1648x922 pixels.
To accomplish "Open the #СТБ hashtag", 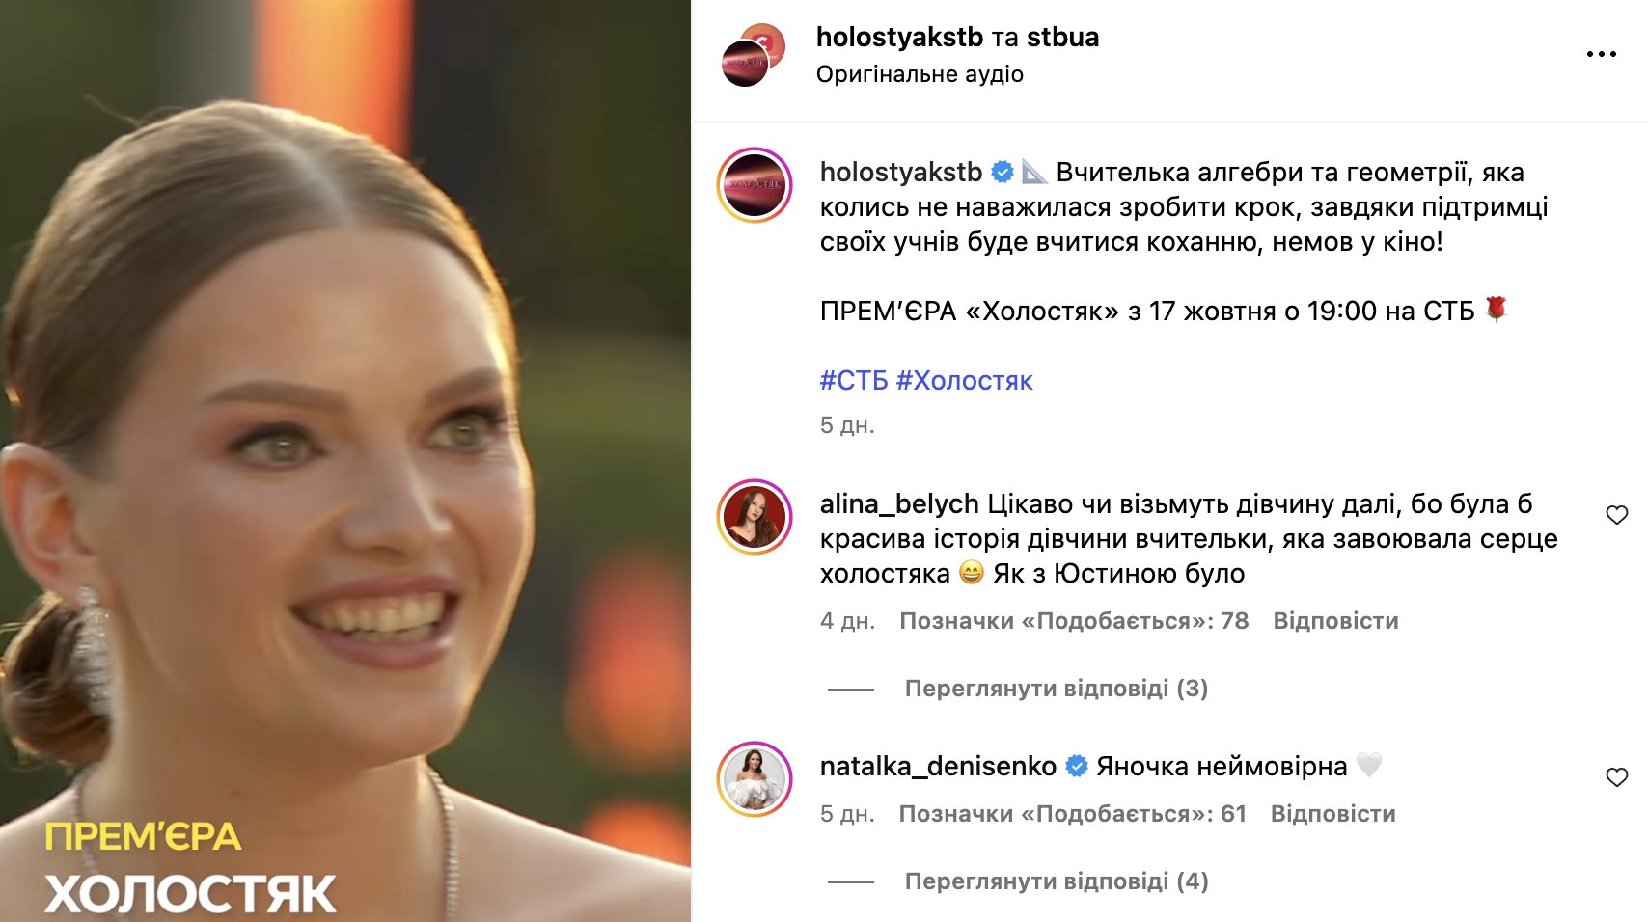I will [854, 381].
